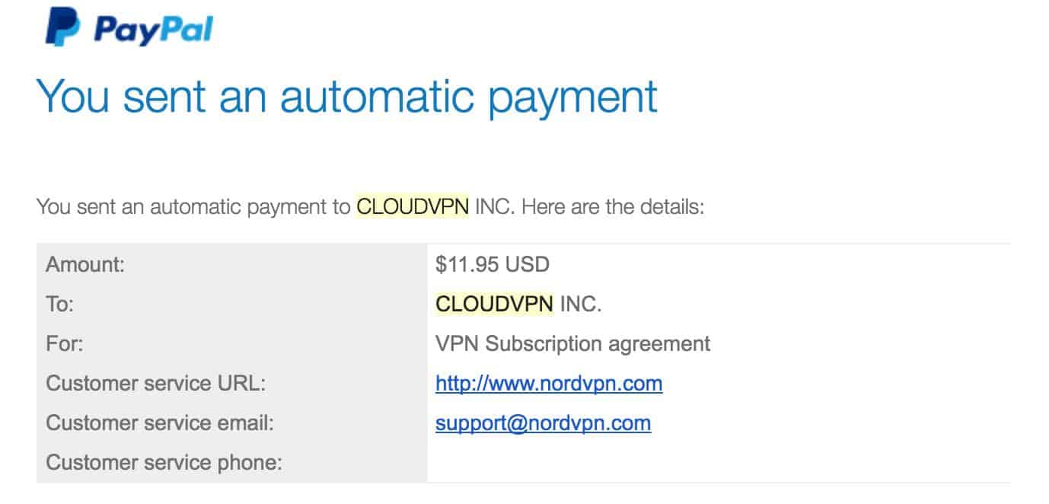Click the 'You sent an automatic payment to' sentence start
1049x504 pixels.
193,206
